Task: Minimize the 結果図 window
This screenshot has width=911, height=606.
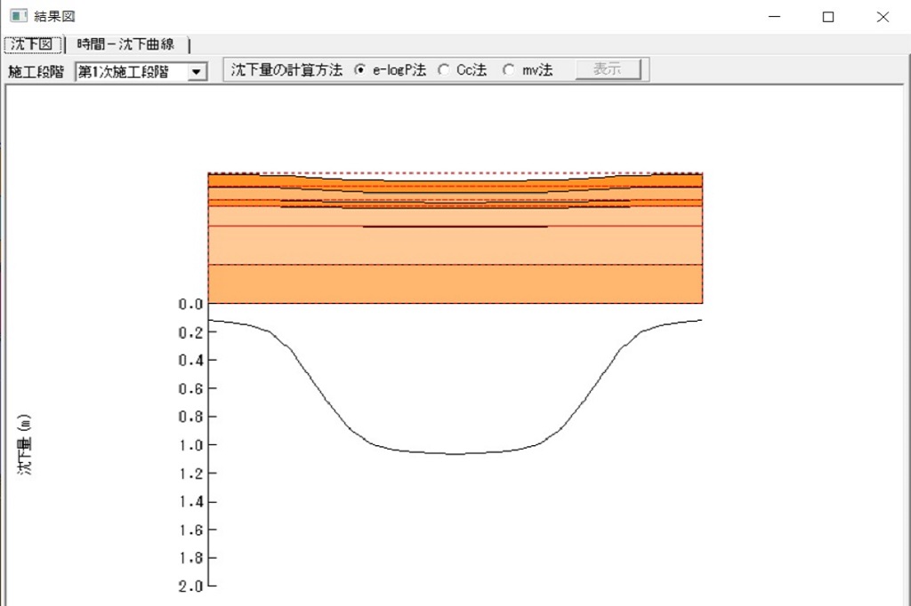Action: pos(775,17)
